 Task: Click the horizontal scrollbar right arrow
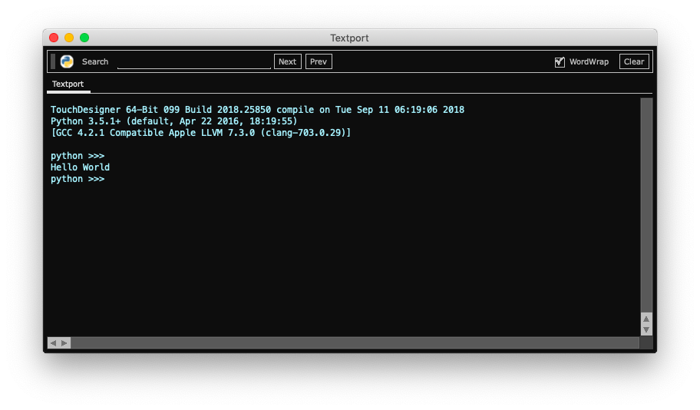(x=64, y=343)
